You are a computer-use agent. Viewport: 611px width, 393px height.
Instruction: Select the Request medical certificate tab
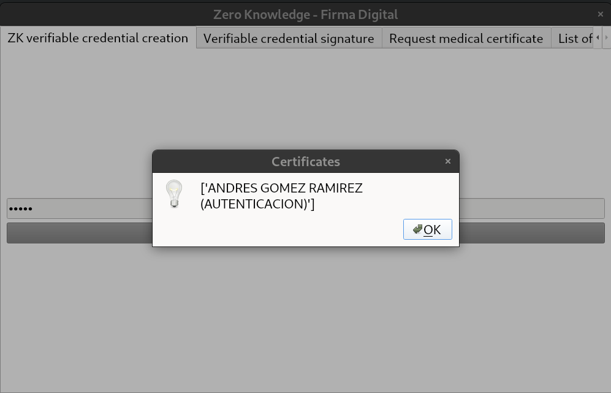pyautogui.click(x=466, y=38)
